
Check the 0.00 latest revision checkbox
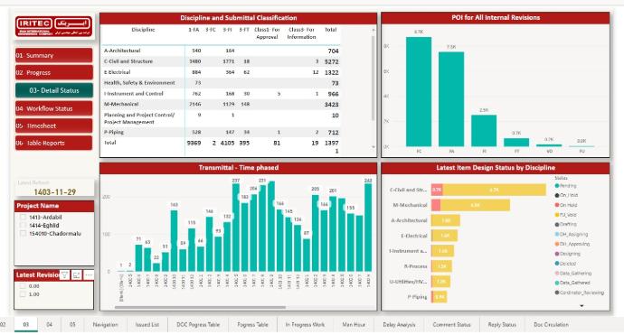click(x=23, y=286)
